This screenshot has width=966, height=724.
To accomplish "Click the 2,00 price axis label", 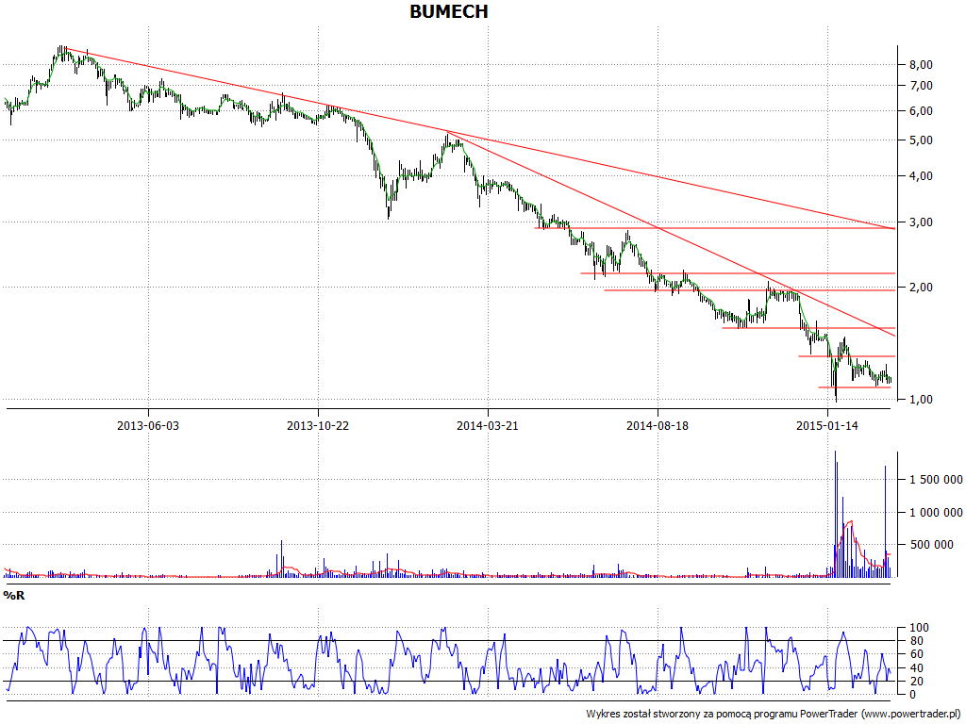I will tap(921, 288).
